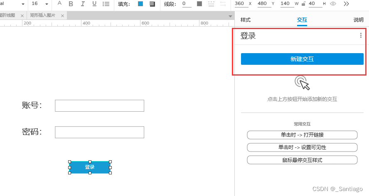Screen dimensions: 369x196
Task: Open the blue fill color swatch
Action: (140, 3)
